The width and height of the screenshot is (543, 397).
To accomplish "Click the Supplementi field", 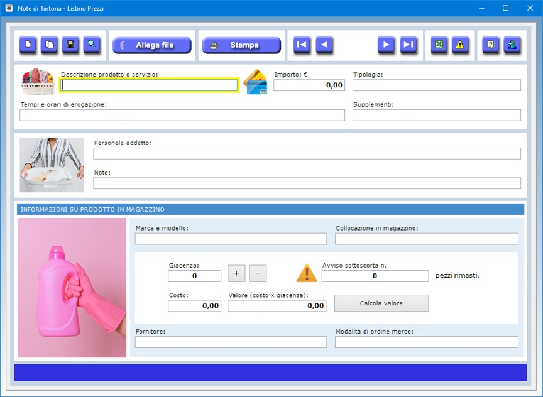I will [x=437, y=115].
